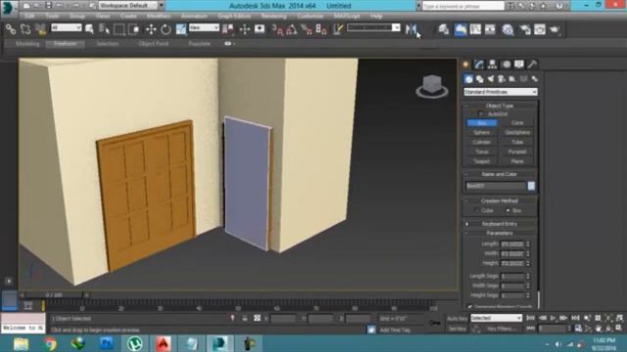Viewport: 627px width, 352px height.
Task: Open the Standard Primitives dropdown
Action: [501, 92]
